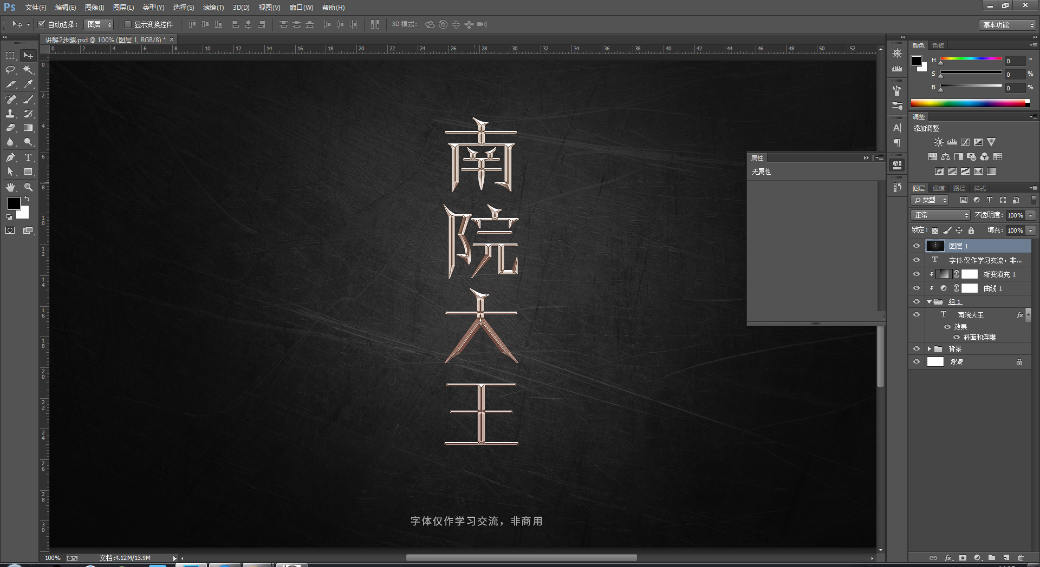The image size is (1040, 567).
Task: Open the layer filter 类型 dropdown
Action: pyautogui.click(x=931, y=200)
